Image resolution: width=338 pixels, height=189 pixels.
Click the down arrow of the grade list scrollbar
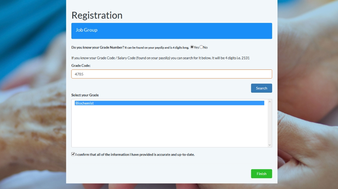coord(269,145)
